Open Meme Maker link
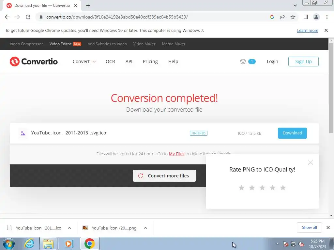 point(174,44)
